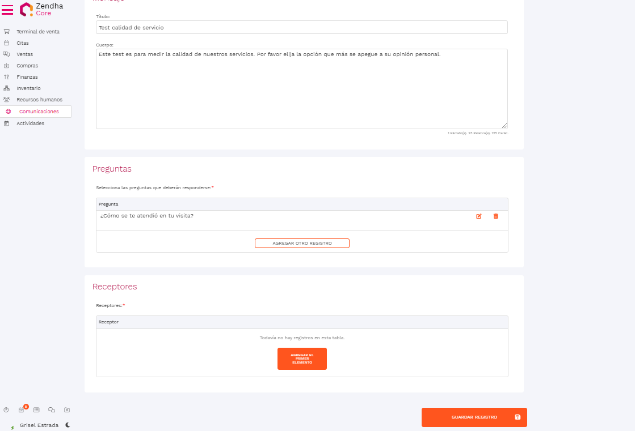635x431 pixels.
Task: Open the chat bubbles icon
Action: 52,409
